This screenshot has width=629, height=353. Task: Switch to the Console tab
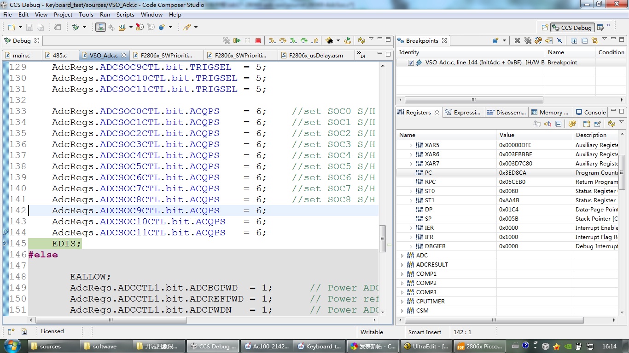pyautogui.click(x=594, y=112)
